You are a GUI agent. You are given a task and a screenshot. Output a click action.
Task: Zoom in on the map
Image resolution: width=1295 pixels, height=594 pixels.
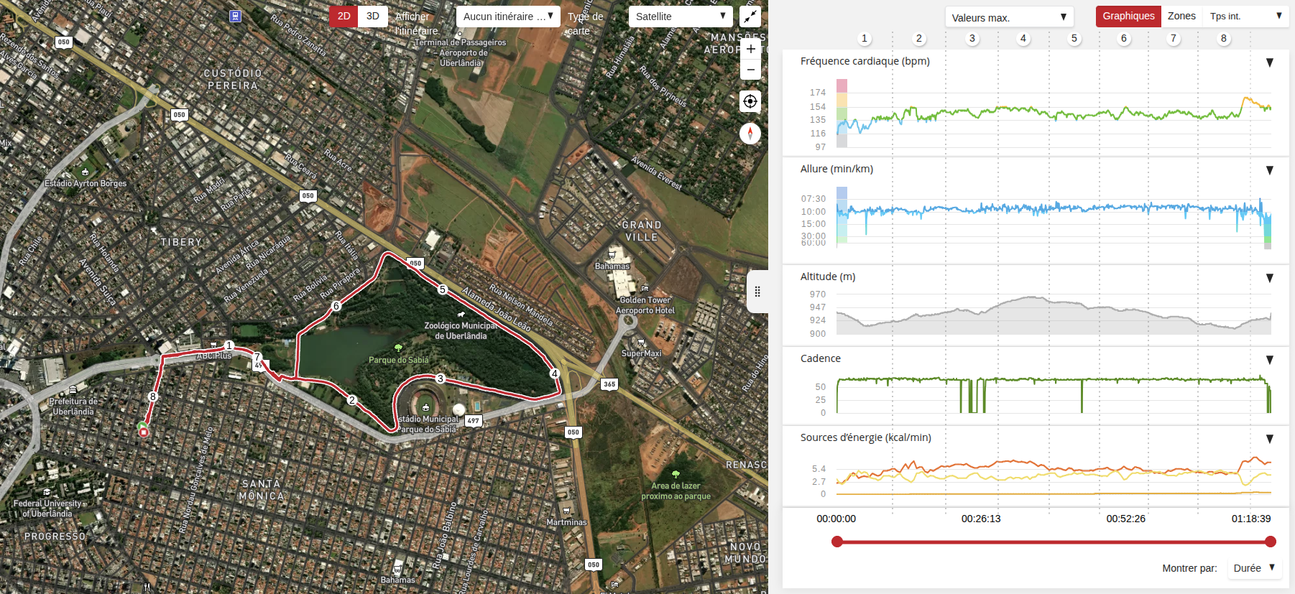pos(750,49)
